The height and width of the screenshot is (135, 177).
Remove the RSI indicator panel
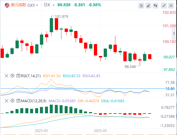click(7, 76)
